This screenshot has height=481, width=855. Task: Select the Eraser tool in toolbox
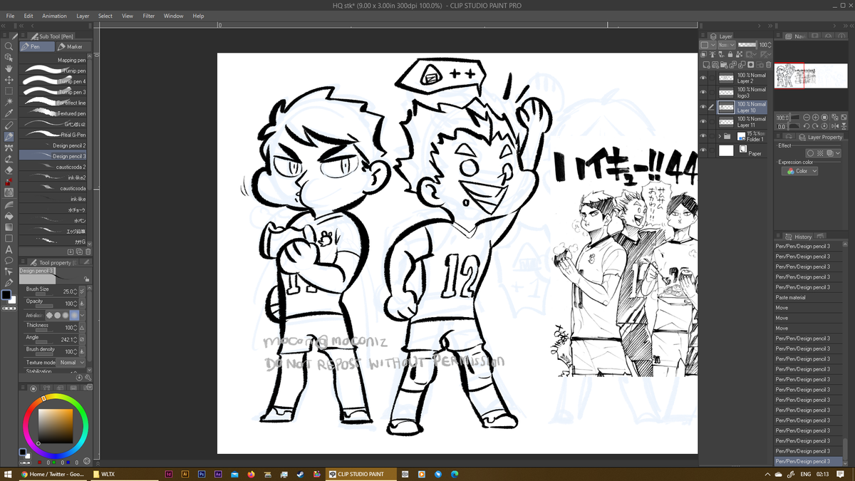pos(9,170)
